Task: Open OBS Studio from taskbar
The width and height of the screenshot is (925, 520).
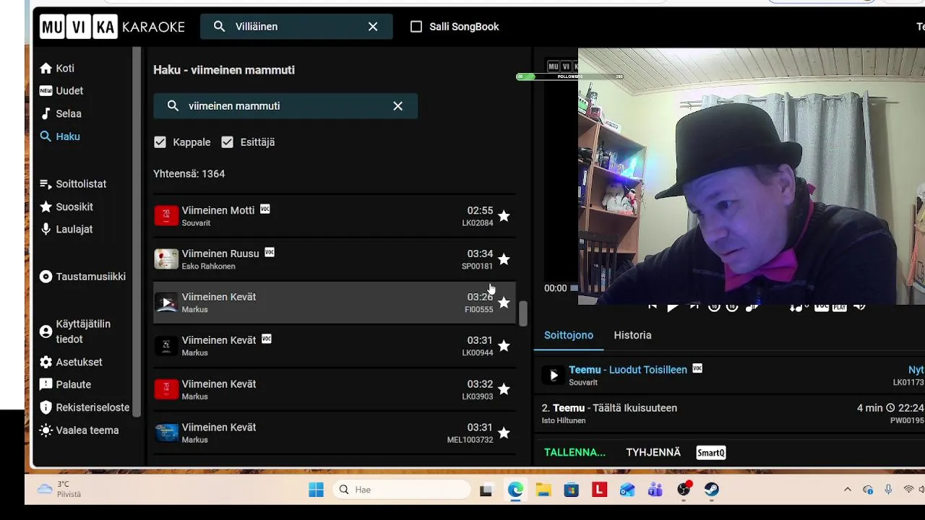Action: tap(684, 490)
